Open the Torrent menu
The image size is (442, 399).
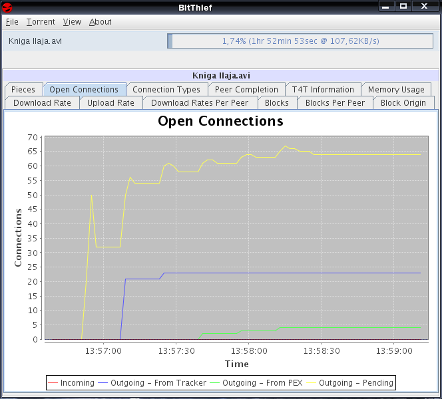point(41,22)
